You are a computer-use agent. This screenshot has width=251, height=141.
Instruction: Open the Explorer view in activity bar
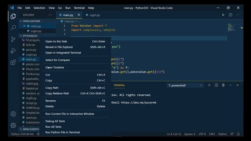click(13, 16)
